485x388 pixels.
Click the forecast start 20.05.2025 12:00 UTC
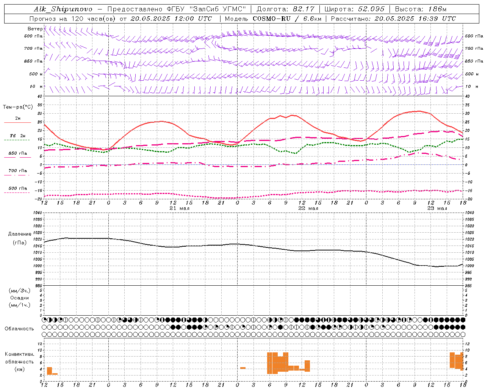click(x=171, y=19)
